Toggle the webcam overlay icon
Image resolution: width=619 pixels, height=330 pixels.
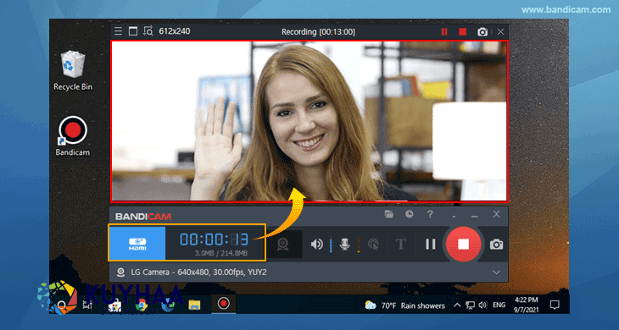282,245
